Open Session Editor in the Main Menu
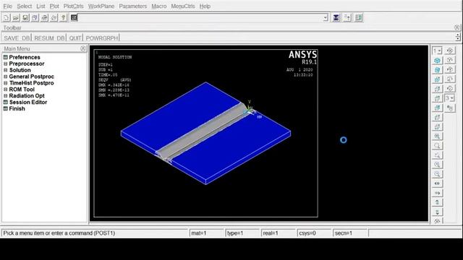The image size is (463, 260). (x=28, y=103)
